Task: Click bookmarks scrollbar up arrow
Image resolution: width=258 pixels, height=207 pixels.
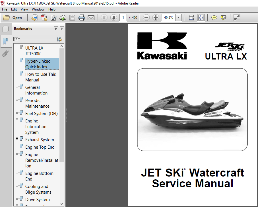Action: [x=62, y=46]
